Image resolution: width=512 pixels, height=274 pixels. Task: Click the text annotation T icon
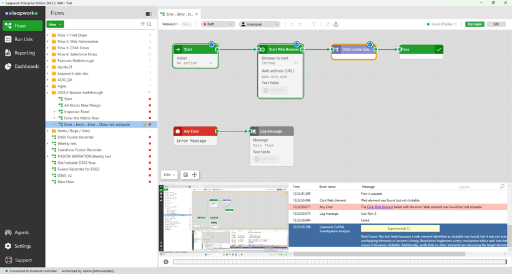314,24
